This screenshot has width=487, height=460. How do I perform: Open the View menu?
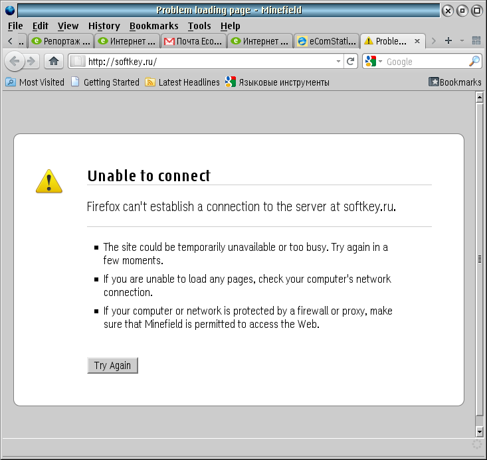68,26
